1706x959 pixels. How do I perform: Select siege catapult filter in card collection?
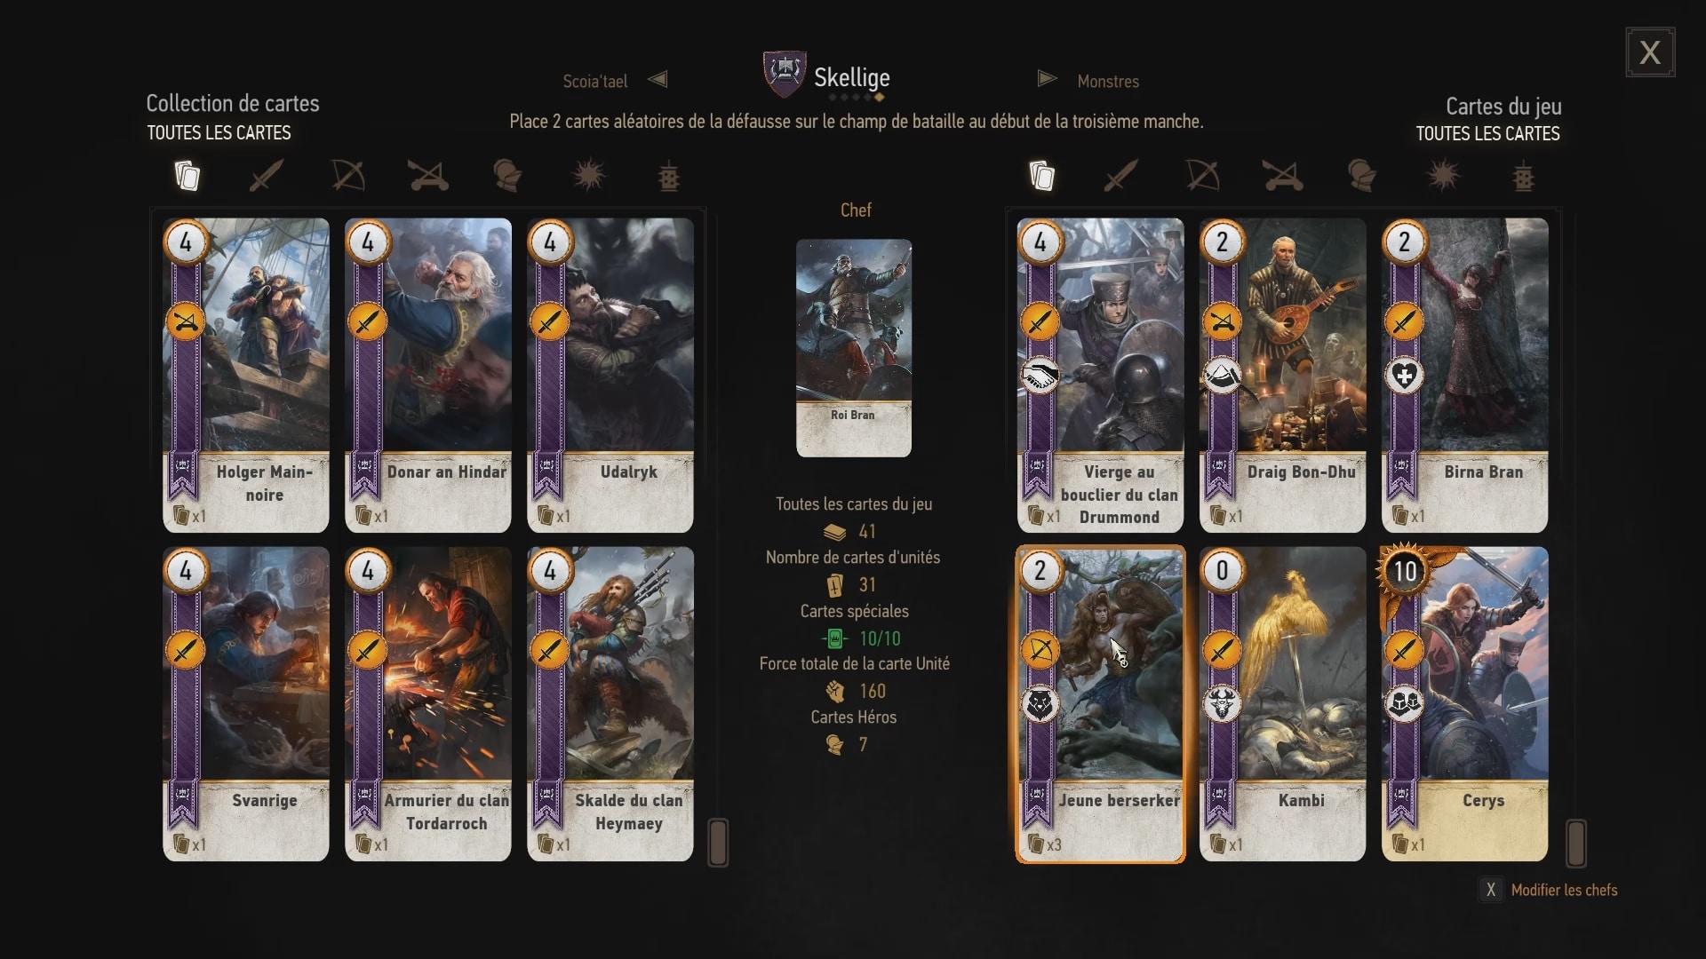point(428,176)
